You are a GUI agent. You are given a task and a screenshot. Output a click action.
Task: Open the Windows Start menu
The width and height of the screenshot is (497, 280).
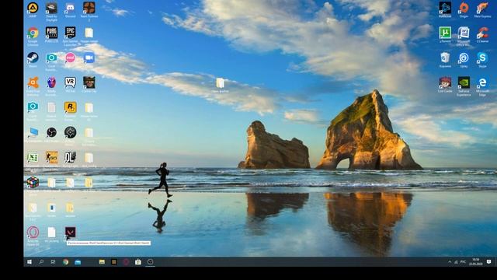click(30, 262)
